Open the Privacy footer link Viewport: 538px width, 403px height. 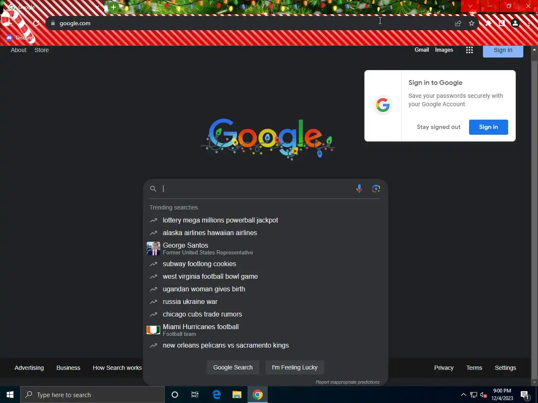pyautogui.click(x=444, y=368)
